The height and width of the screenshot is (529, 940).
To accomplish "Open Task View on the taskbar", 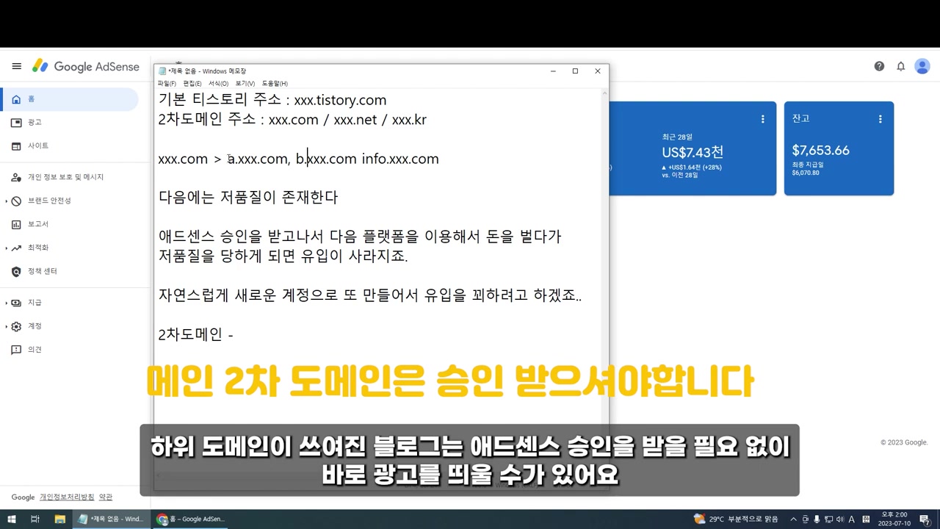I will coord(35,519).
